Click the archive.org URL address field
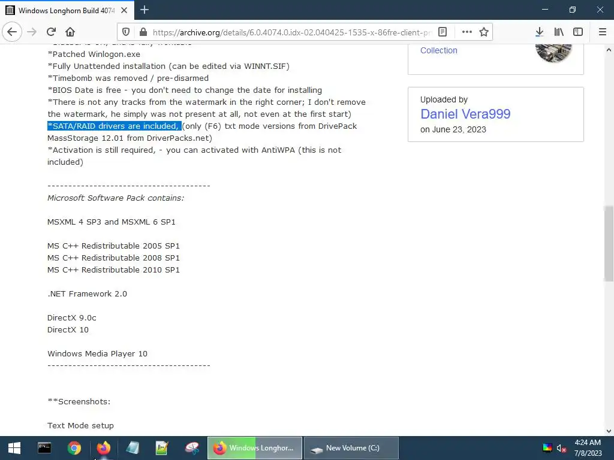 tap(292, 32)
